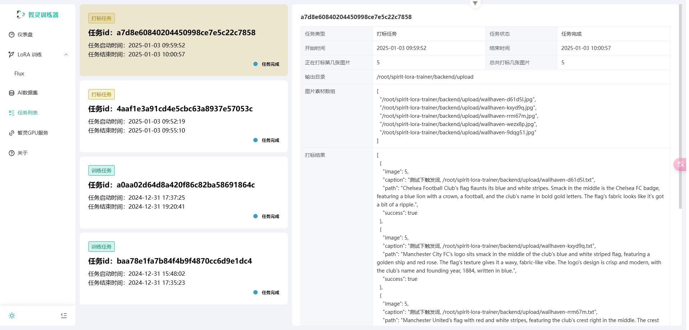689x330 pixels.
Task: Click the 打标任务 task type value cell
Action: [x=429, y=34]
